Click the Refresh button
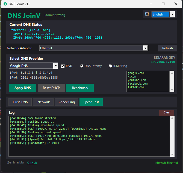The width and height of the screenshot is (183, 173). pos(167,48)
